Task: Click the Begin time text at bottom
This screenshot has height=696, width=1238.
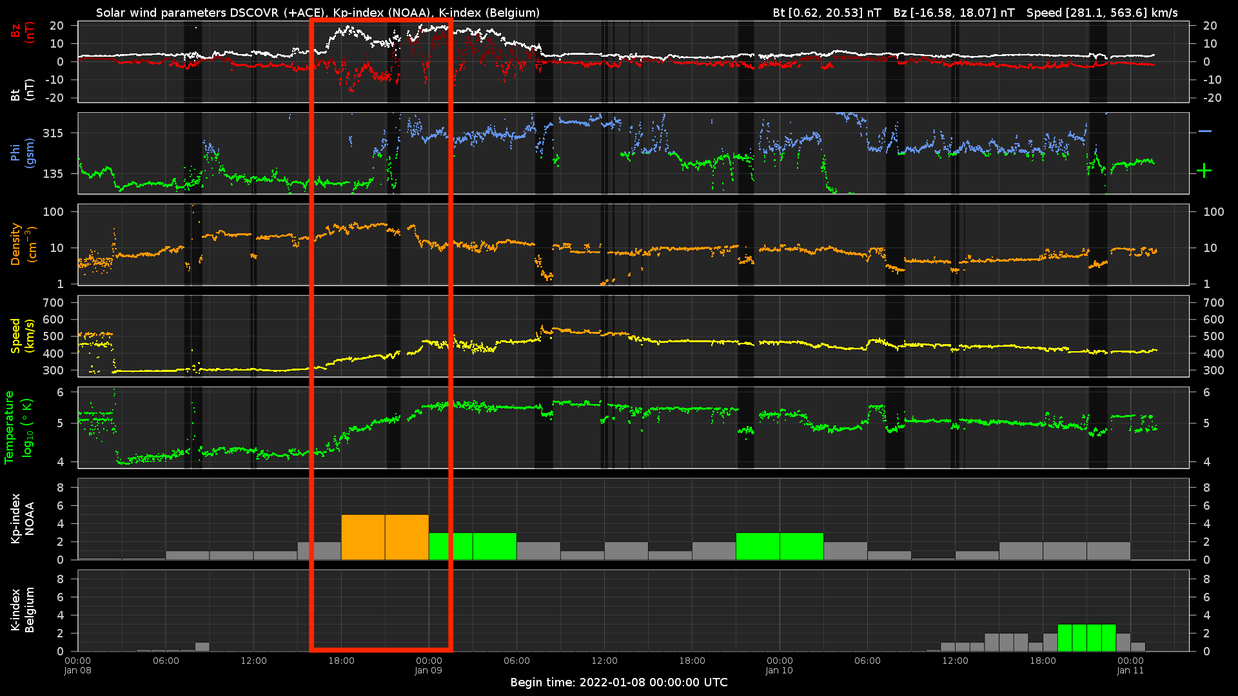Action: click(618, 682)
